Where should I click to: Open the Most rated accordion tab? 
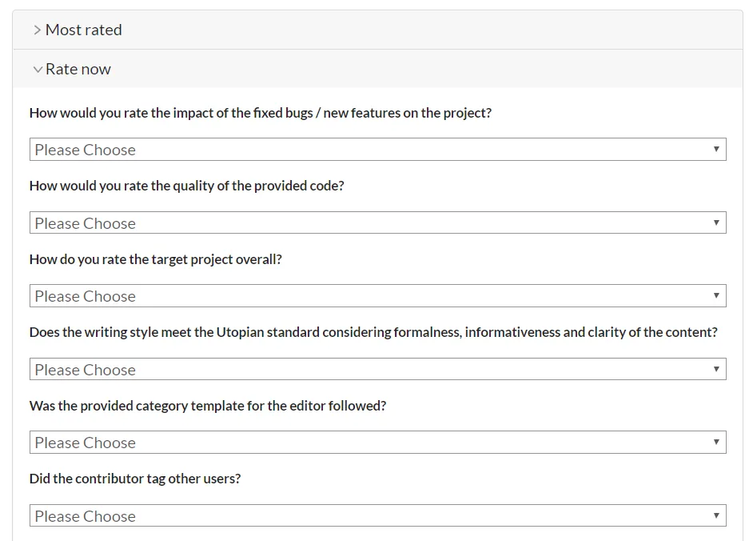point(84,30)
